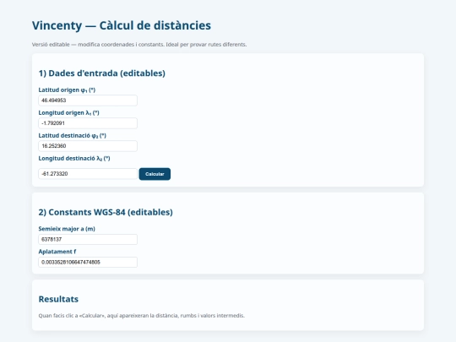Focus the Latitud origen input field
The image size is (456, 342).
click(88, 100)
